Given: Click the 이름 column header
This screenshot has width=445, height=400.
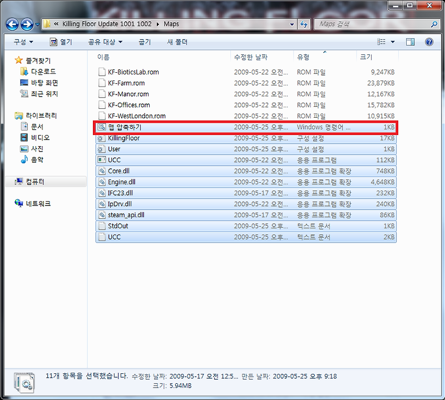Looking at the screenshot, I should pyautogui.click(x=163, y=57).
